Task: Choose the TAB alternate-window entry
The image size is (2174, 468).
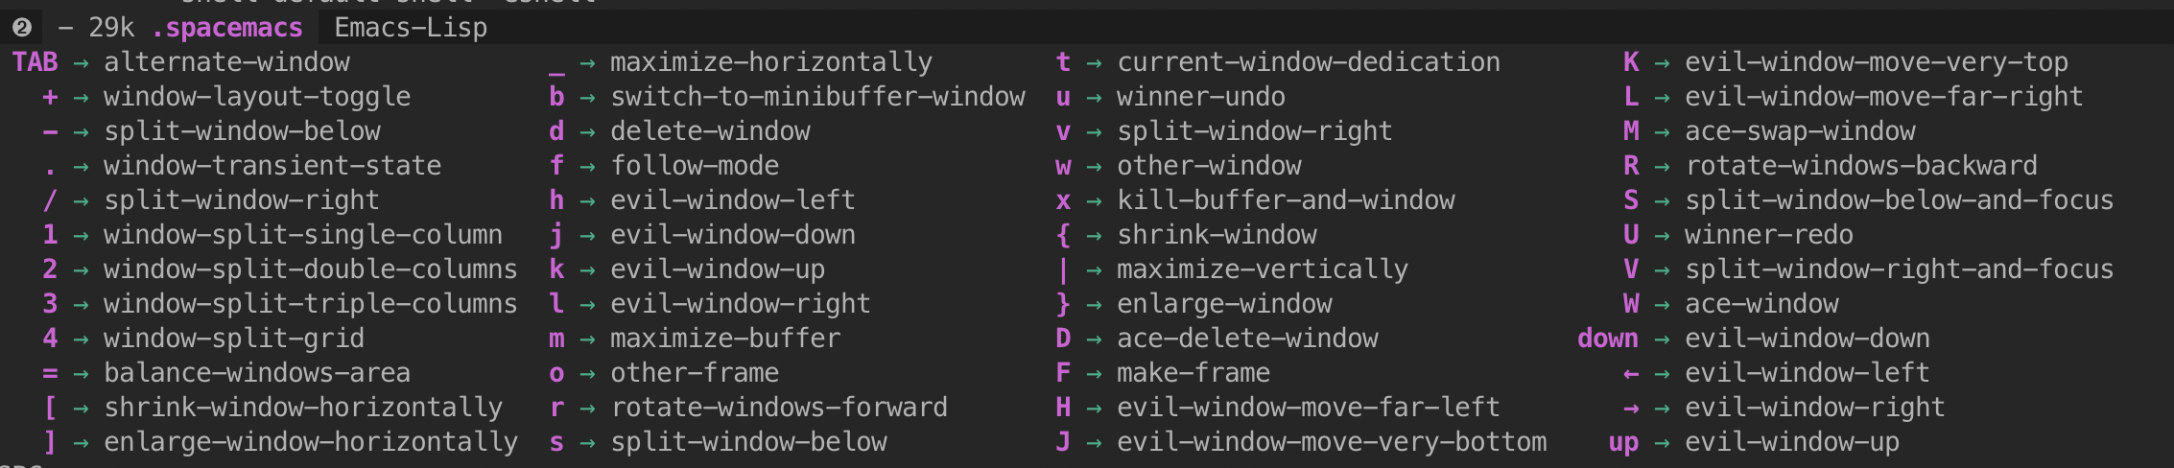Action: click(x=181, y=62)
